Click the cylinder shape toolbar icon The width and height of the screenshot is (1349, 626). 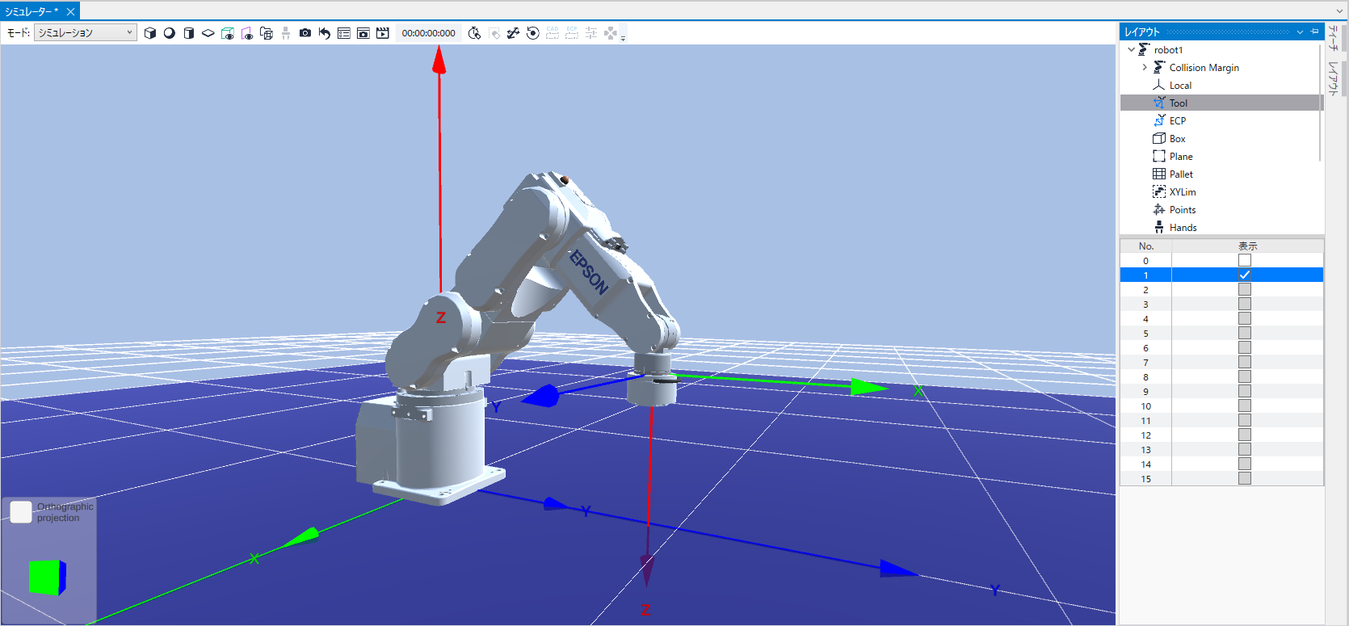188,33
